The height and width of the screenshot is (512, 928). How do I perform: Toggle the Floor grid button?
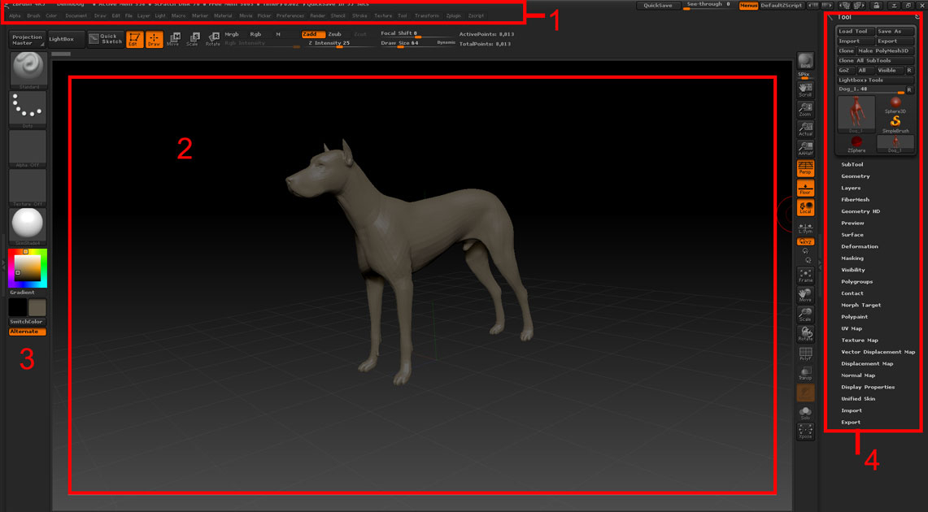[805, 188]
